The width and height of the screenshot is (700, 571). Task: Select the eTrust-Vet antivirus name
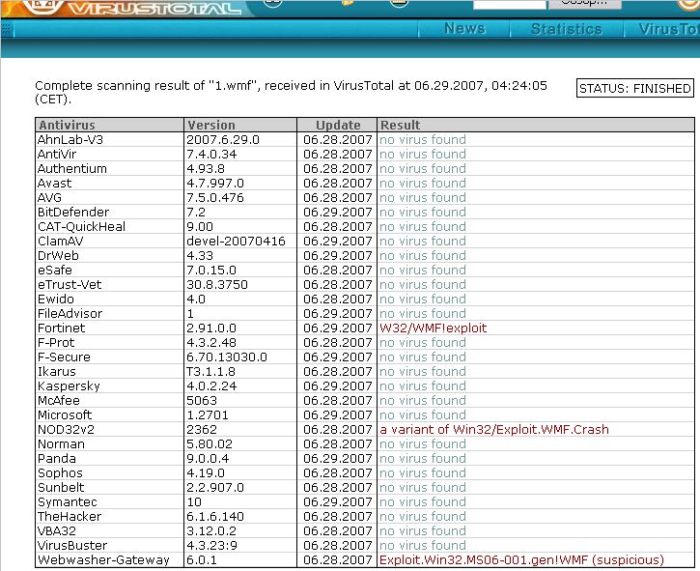(70, 285)
